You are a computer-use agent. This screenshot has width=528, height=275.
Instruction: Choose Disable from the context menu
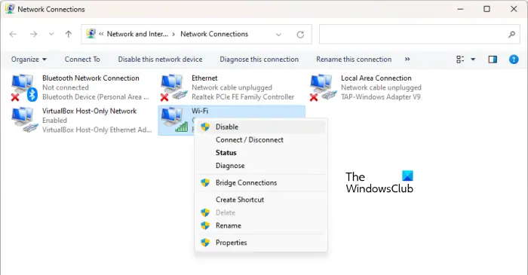pyautogui.click(x=261, y=127)
